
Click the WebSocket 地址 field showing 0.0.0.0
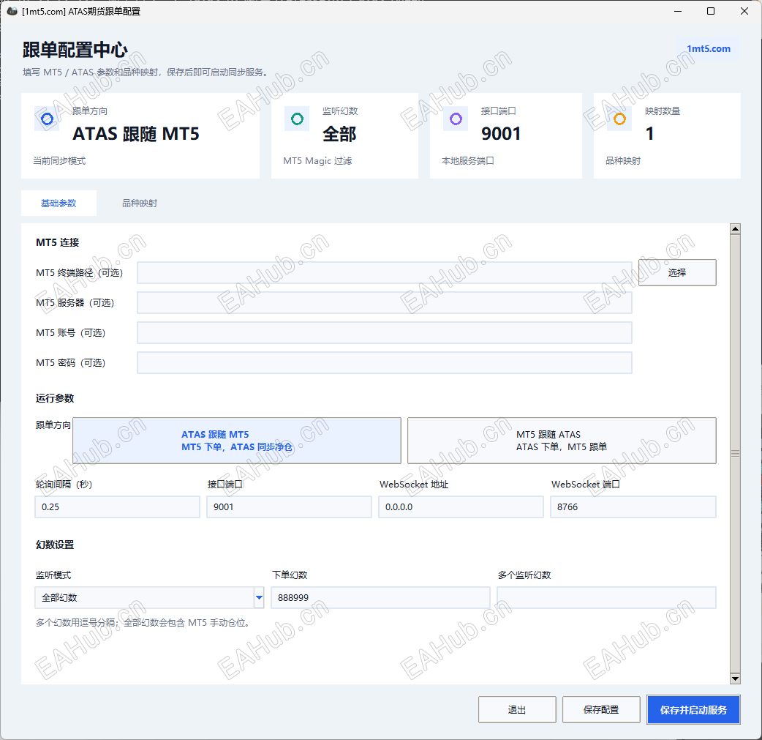coord(461,507)
